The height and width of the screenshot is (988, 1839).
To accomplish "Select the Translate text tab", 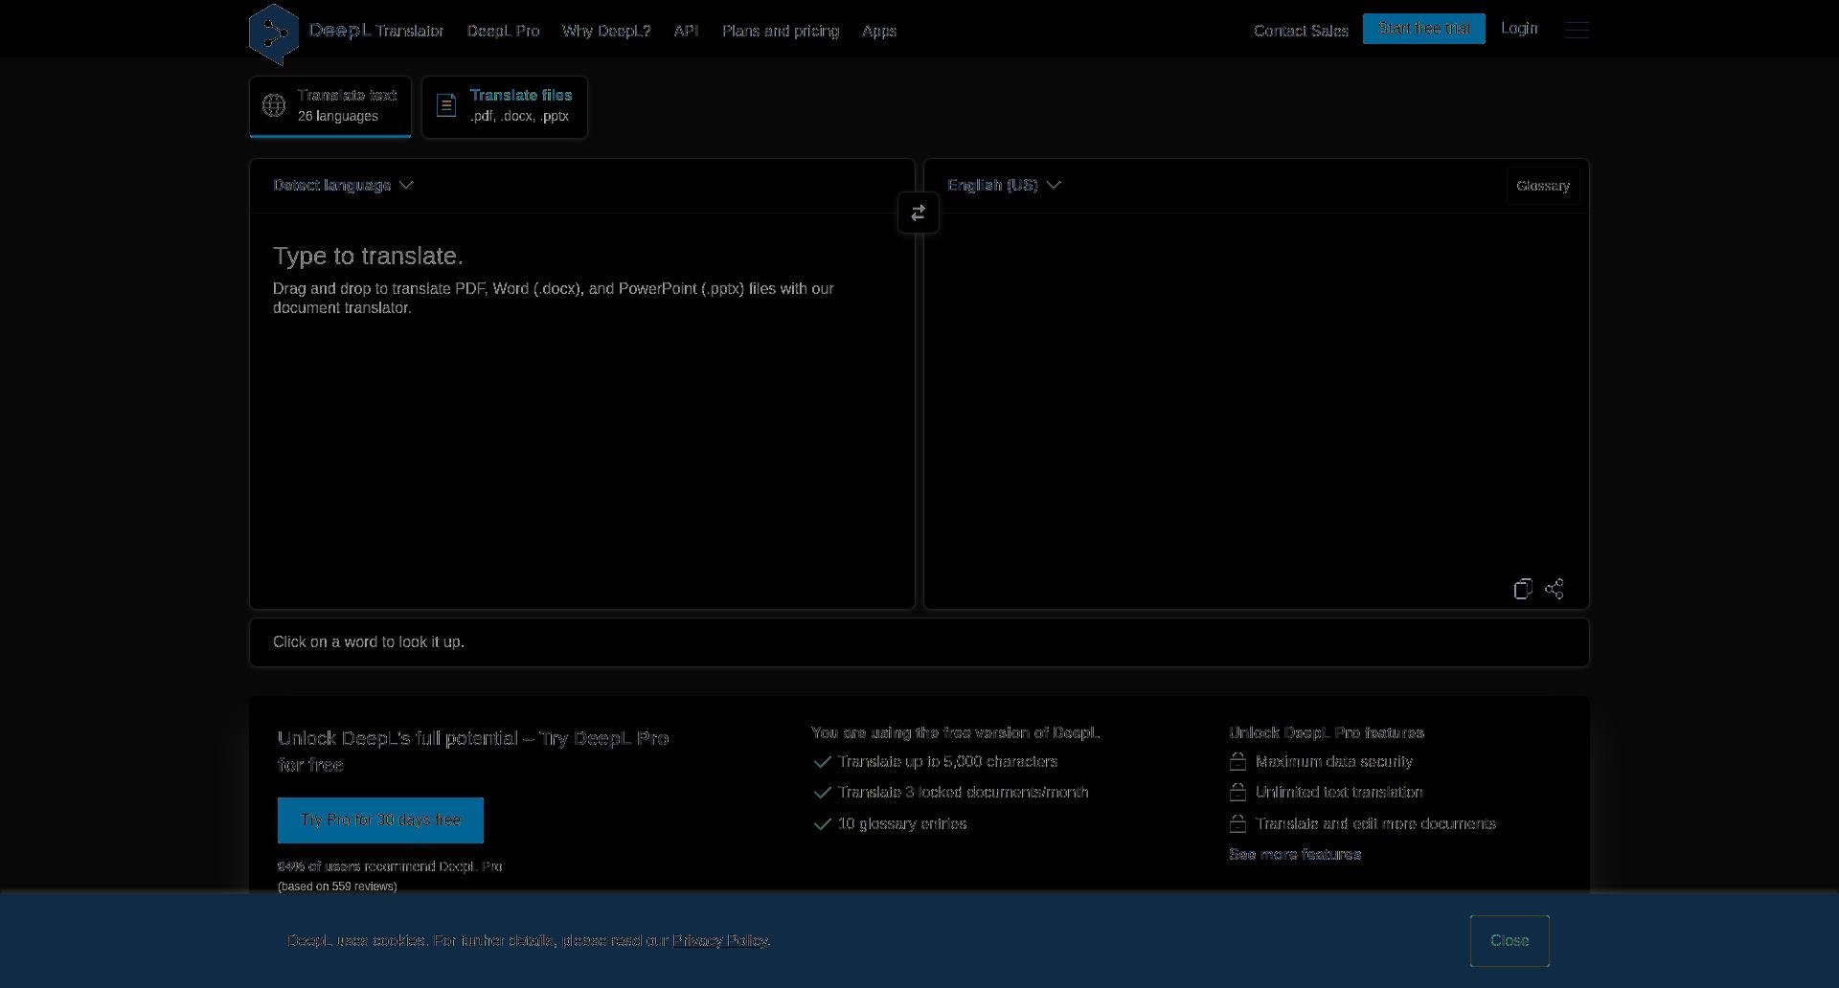I will point(330,106).
